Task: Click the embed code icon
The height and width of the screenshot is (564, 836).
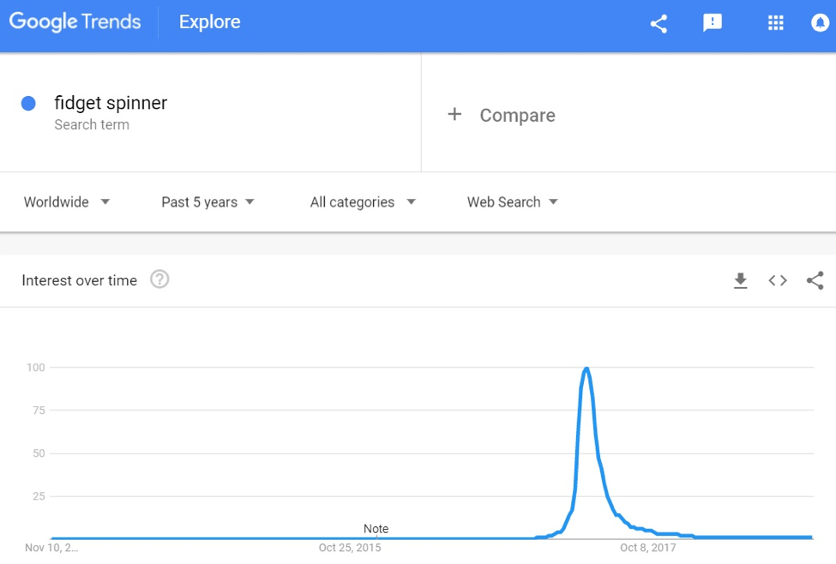Action: [x=778, y=280]
